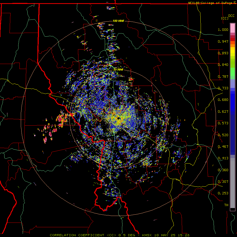Click the 0.947 scale value
This screenshot has width=237, height=237.
223,41
